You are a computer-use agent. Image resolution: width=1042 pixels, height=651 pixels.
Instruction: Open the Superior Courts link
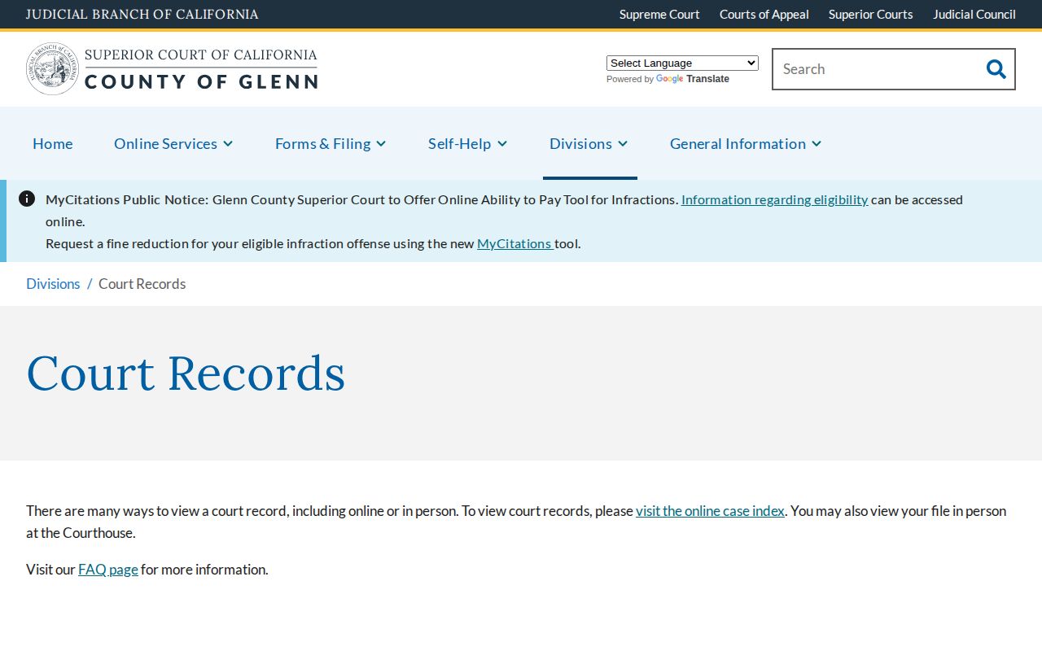[x=870, y=14]
